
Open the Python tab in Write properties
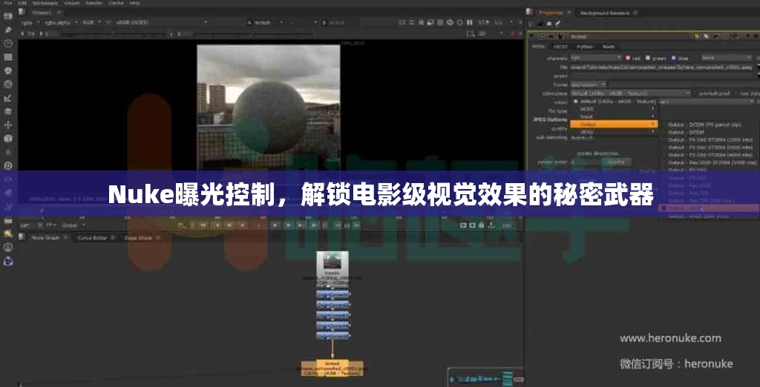pos(584,47)
